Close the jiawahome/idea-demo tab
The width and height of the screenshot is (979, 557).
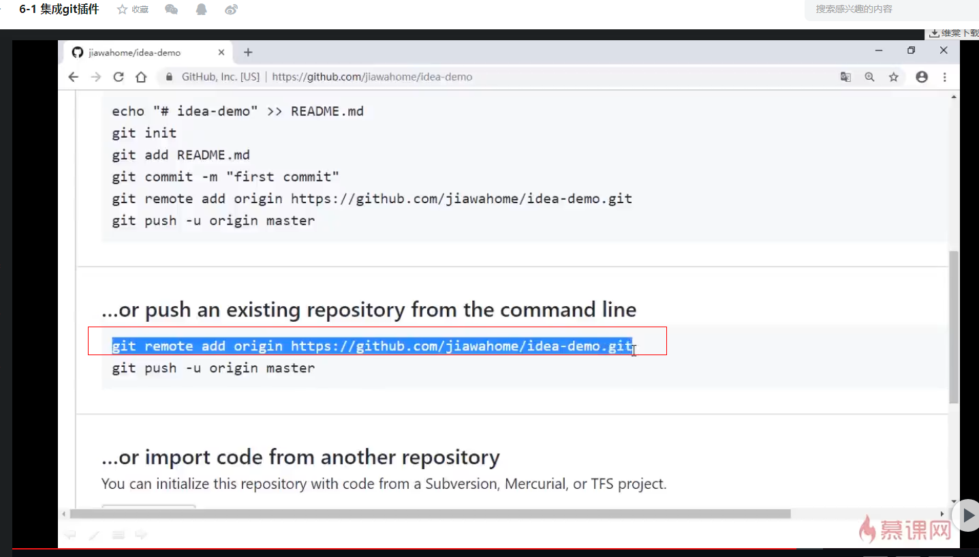tap(221, 52)
